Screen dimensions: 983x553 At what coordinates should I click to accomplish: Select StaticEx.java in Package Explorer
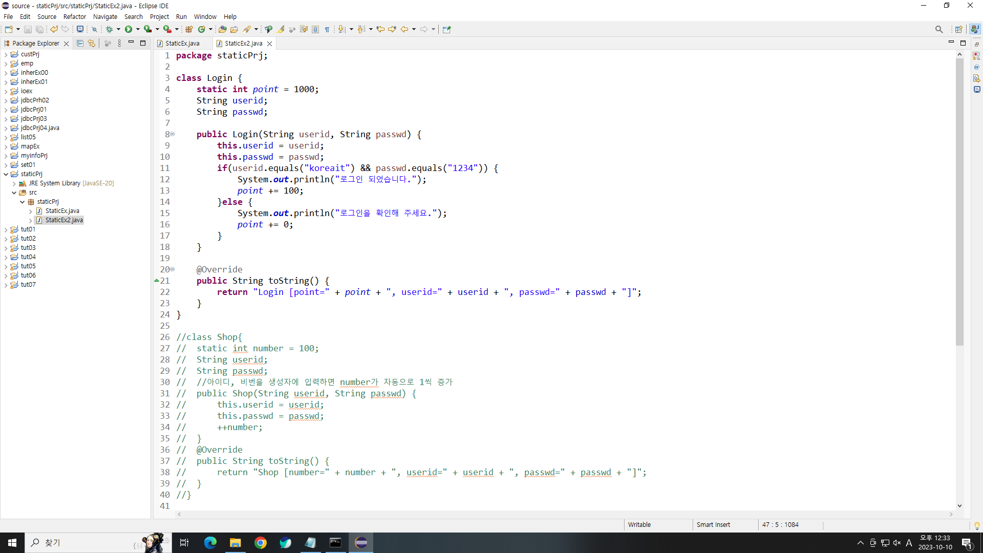(62, 211)
